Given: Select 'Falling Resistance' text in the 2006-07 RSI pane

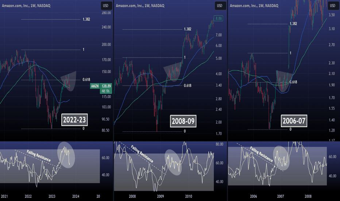Looking at the screenshot, I should coord(261,154).
